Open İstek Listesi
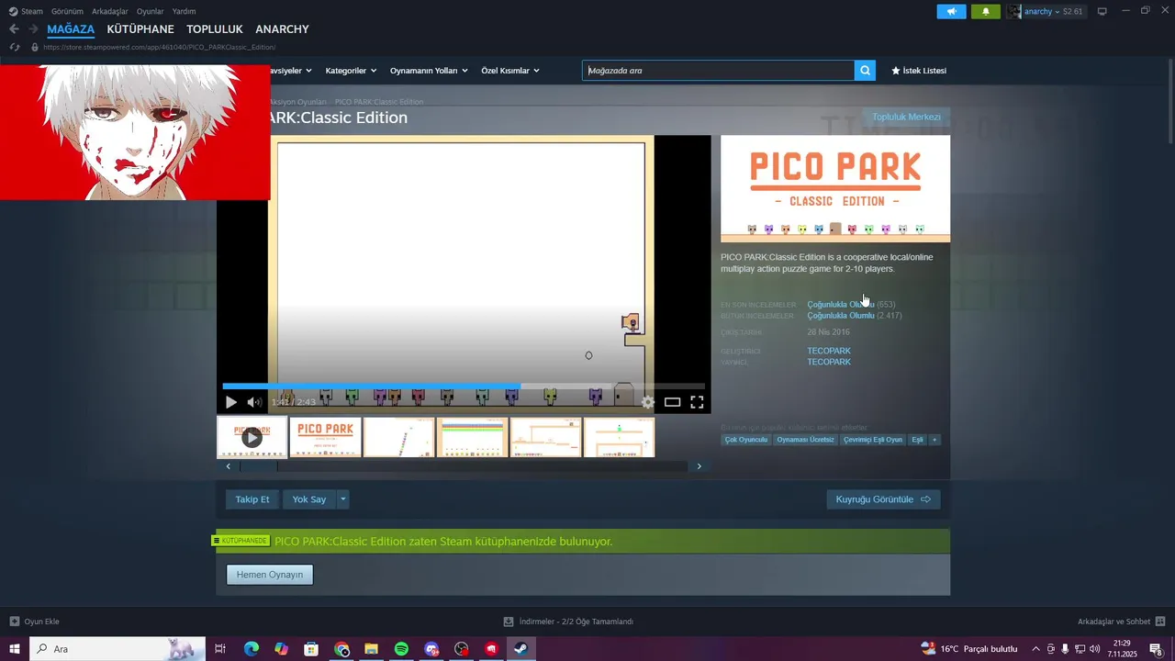This screenshot has width=1175, height=661. [919, 71]
